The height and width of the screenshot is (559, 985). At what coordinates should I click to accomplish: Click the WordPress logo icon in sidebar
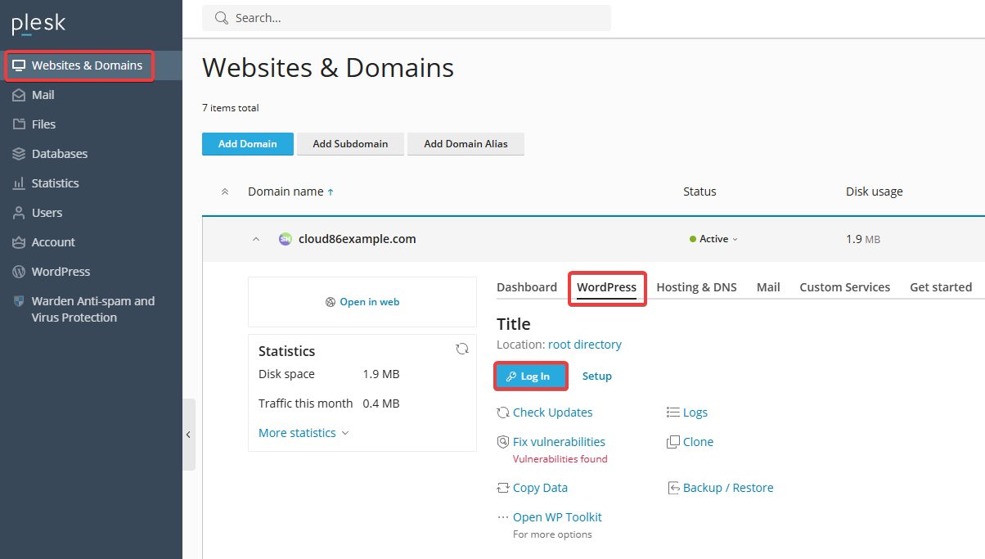pyautogui.click(x=19, y=272)
